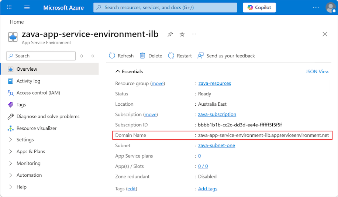
Task: Close the resource blade
Action: point(325,34)
